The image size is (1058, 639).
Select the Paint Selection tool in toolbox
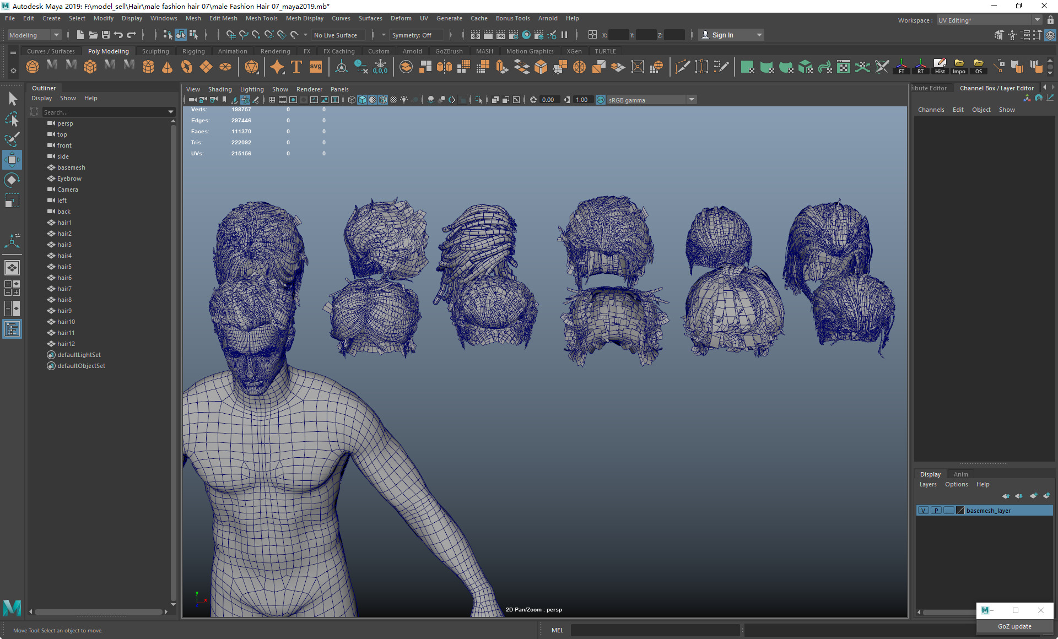12,139
